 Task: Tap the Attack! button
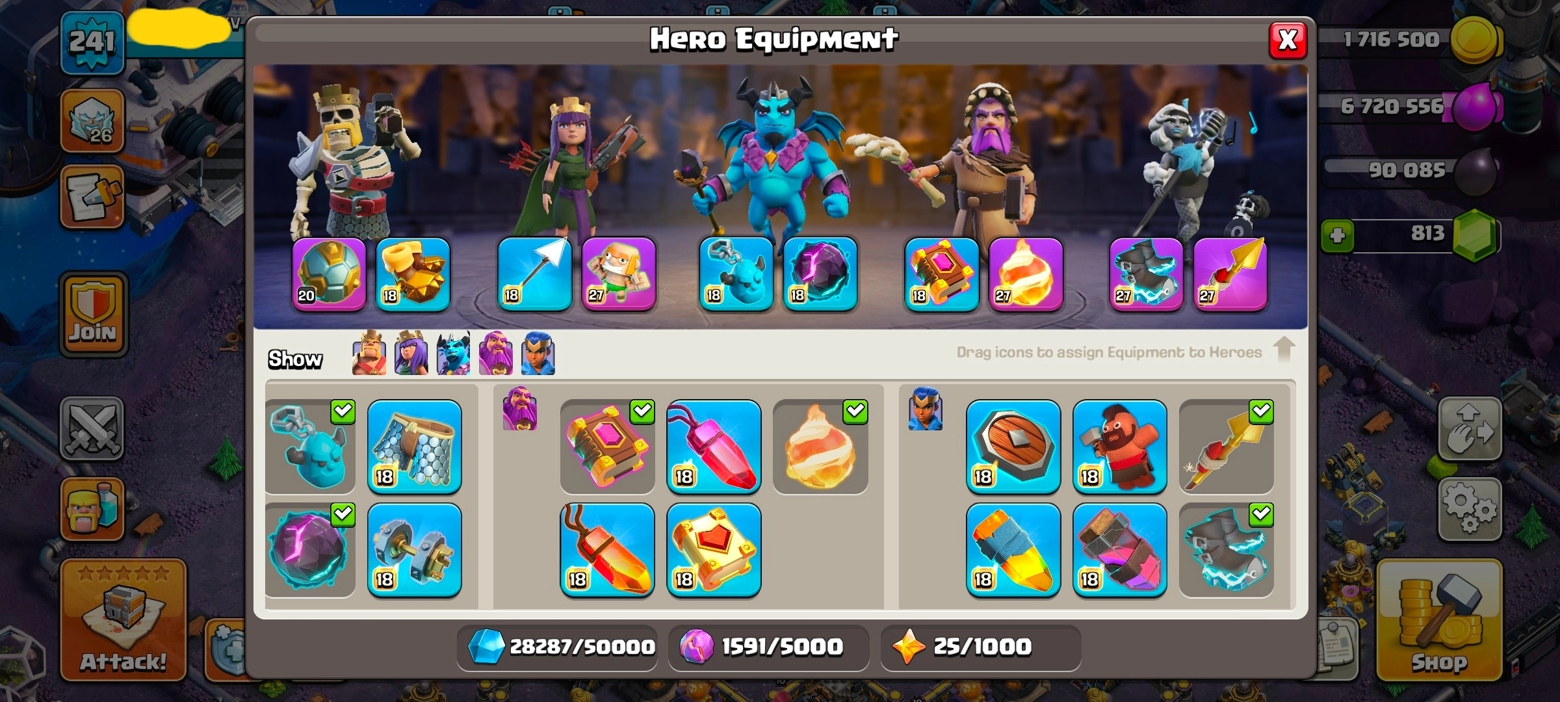123,619
